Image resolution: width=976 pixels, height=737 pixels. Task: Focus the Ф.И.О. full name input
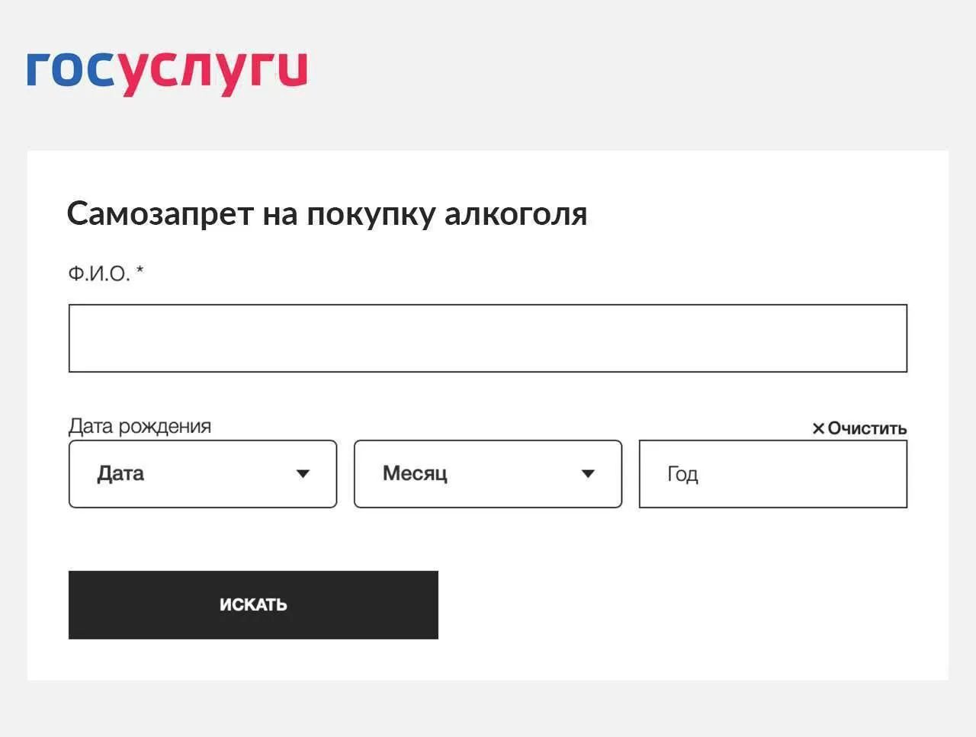(487, 338)
